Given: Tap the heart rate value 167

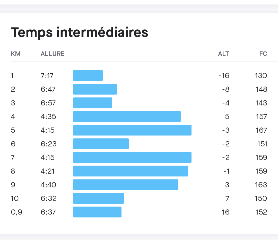Looking at the screenshot, I should (x=261, y=130).
